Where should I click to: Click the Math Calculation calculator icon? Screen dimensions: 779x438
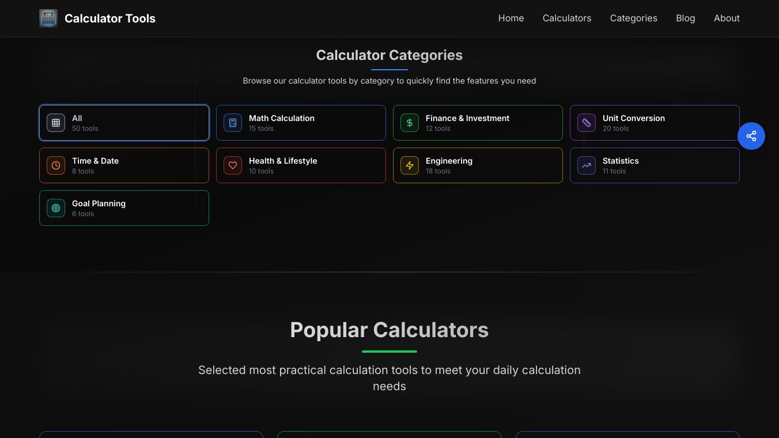[233, 123]
